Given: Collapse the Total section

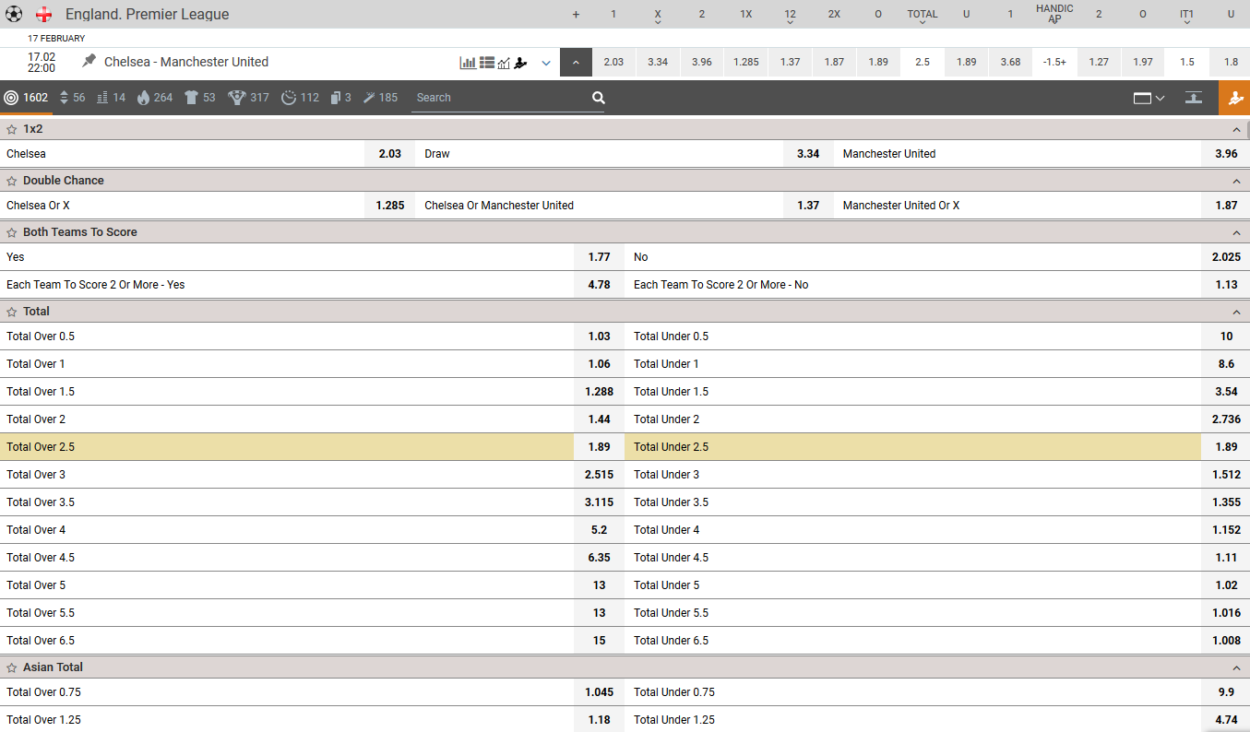Looking at the screenshot, I should click(1235, 312).
